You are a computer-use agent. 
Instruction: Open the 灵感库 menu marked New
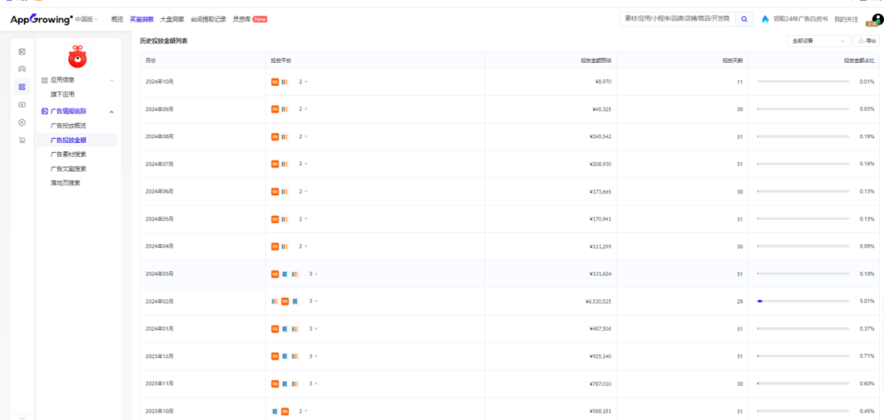250,19
